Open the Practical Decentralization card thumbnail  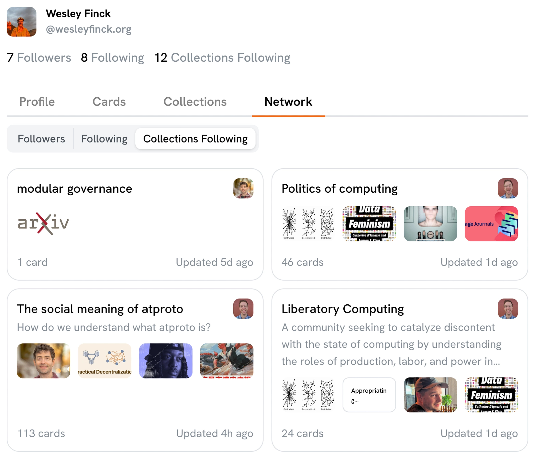pos(104,361)
